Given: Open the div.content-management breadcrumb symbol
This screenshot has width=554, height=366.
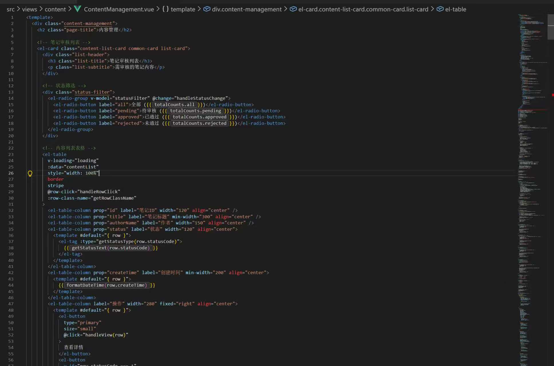Looking at the screenshot, I should pos(247,9).
